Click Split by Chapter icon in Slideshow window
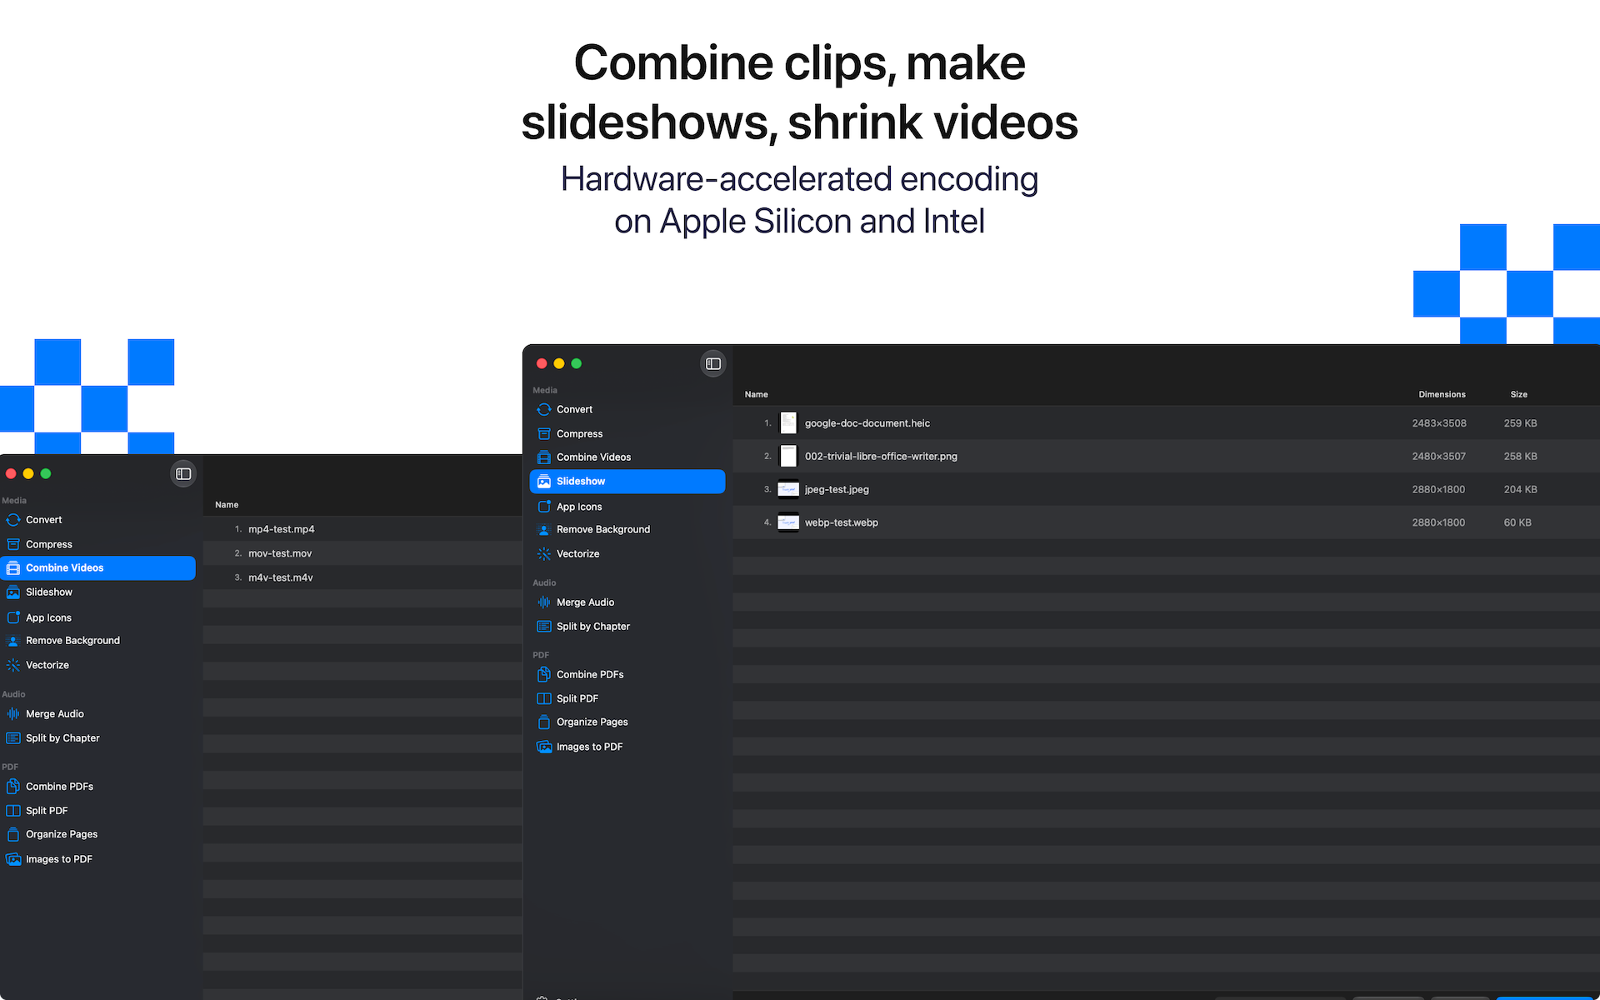This screenshot has height=1000, width=1600. tap(544, 626)
